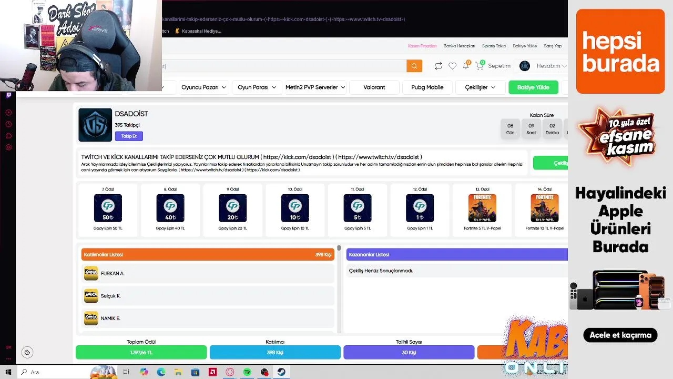Click the 395 Takipçi follower count

click(x=127, y=125)
